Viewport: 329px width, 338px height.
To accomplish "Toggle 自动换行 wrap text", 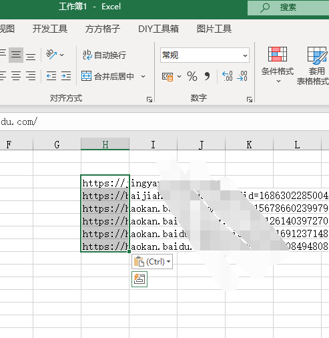I will [x=104, y=55].
